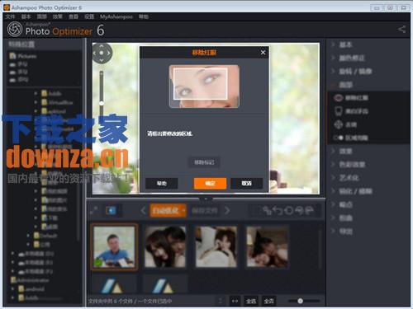The height and width of the screenshot is (309, 413).
Task: Click the Ashampoo aperture logo icon
Action: pyautogui.click(x=15, y=29)
